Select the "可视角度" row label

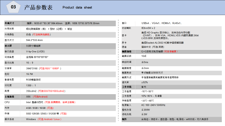pos(9,57)
